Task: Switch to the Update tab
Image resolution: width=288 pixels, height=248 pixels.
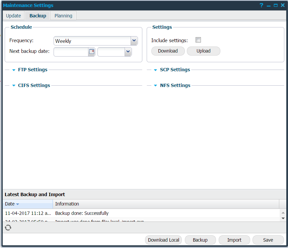Action: click(x=13, y=15)
